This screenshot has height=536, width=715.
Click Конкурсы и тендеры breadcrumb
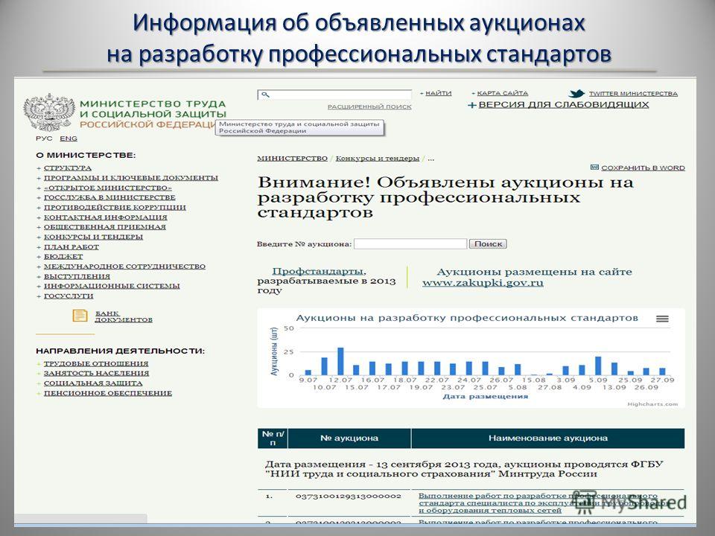tap(378, 158)
